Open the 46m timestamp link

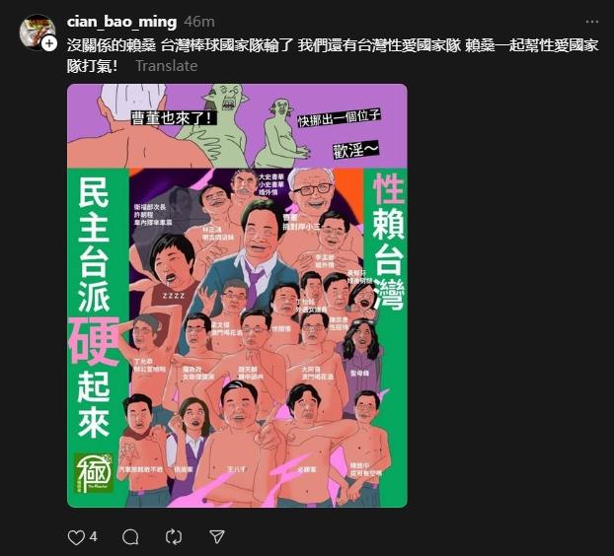pyautogui.click(x=199, y=22)
